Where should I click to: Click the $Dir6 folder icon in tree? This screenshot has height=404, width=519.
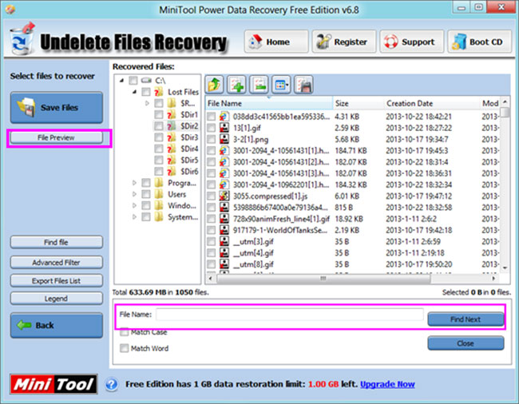click(x=171, y=171)
